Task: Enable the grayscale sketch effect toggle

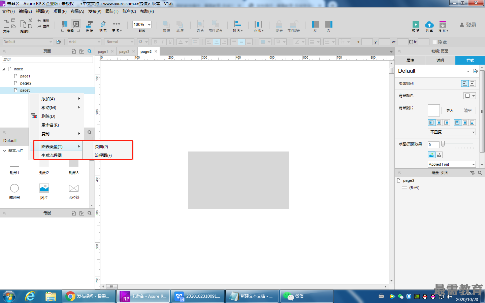Action: pos(439,155)
